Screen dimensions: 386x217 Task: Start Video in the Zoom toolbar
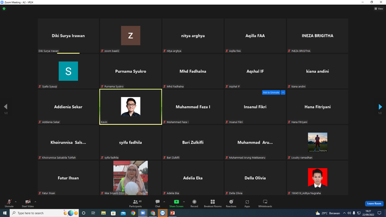tap(28, 203)
